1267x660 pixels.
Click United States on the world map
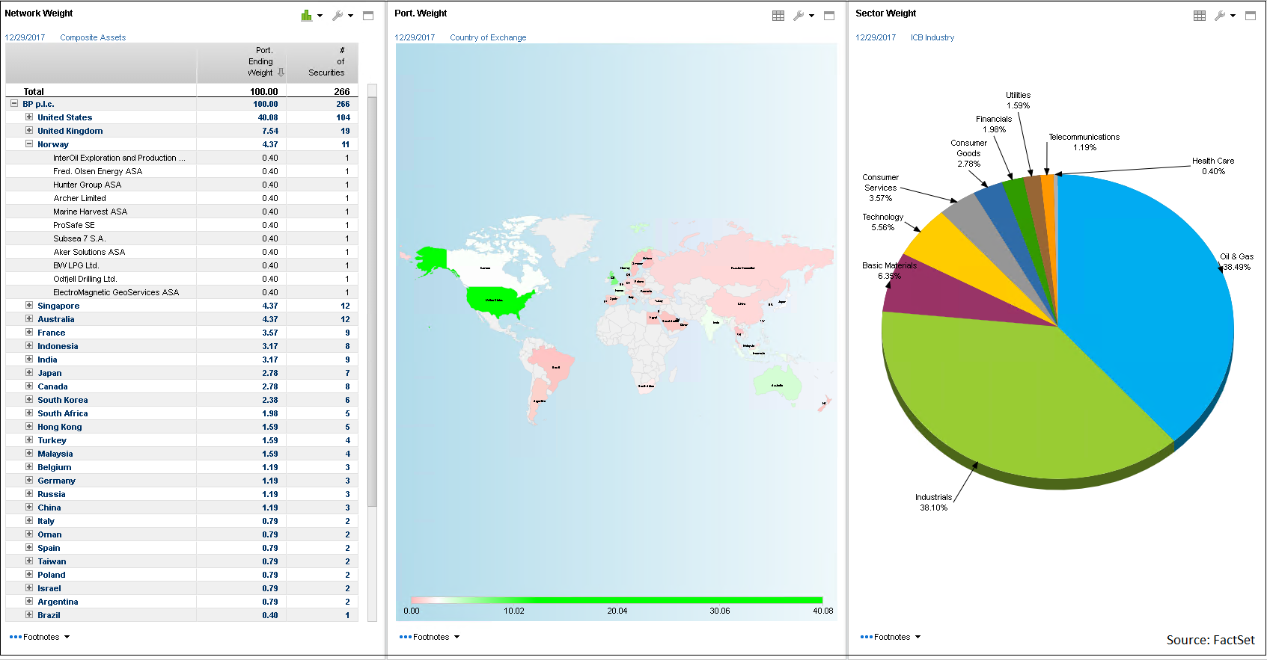pos(497,301)
